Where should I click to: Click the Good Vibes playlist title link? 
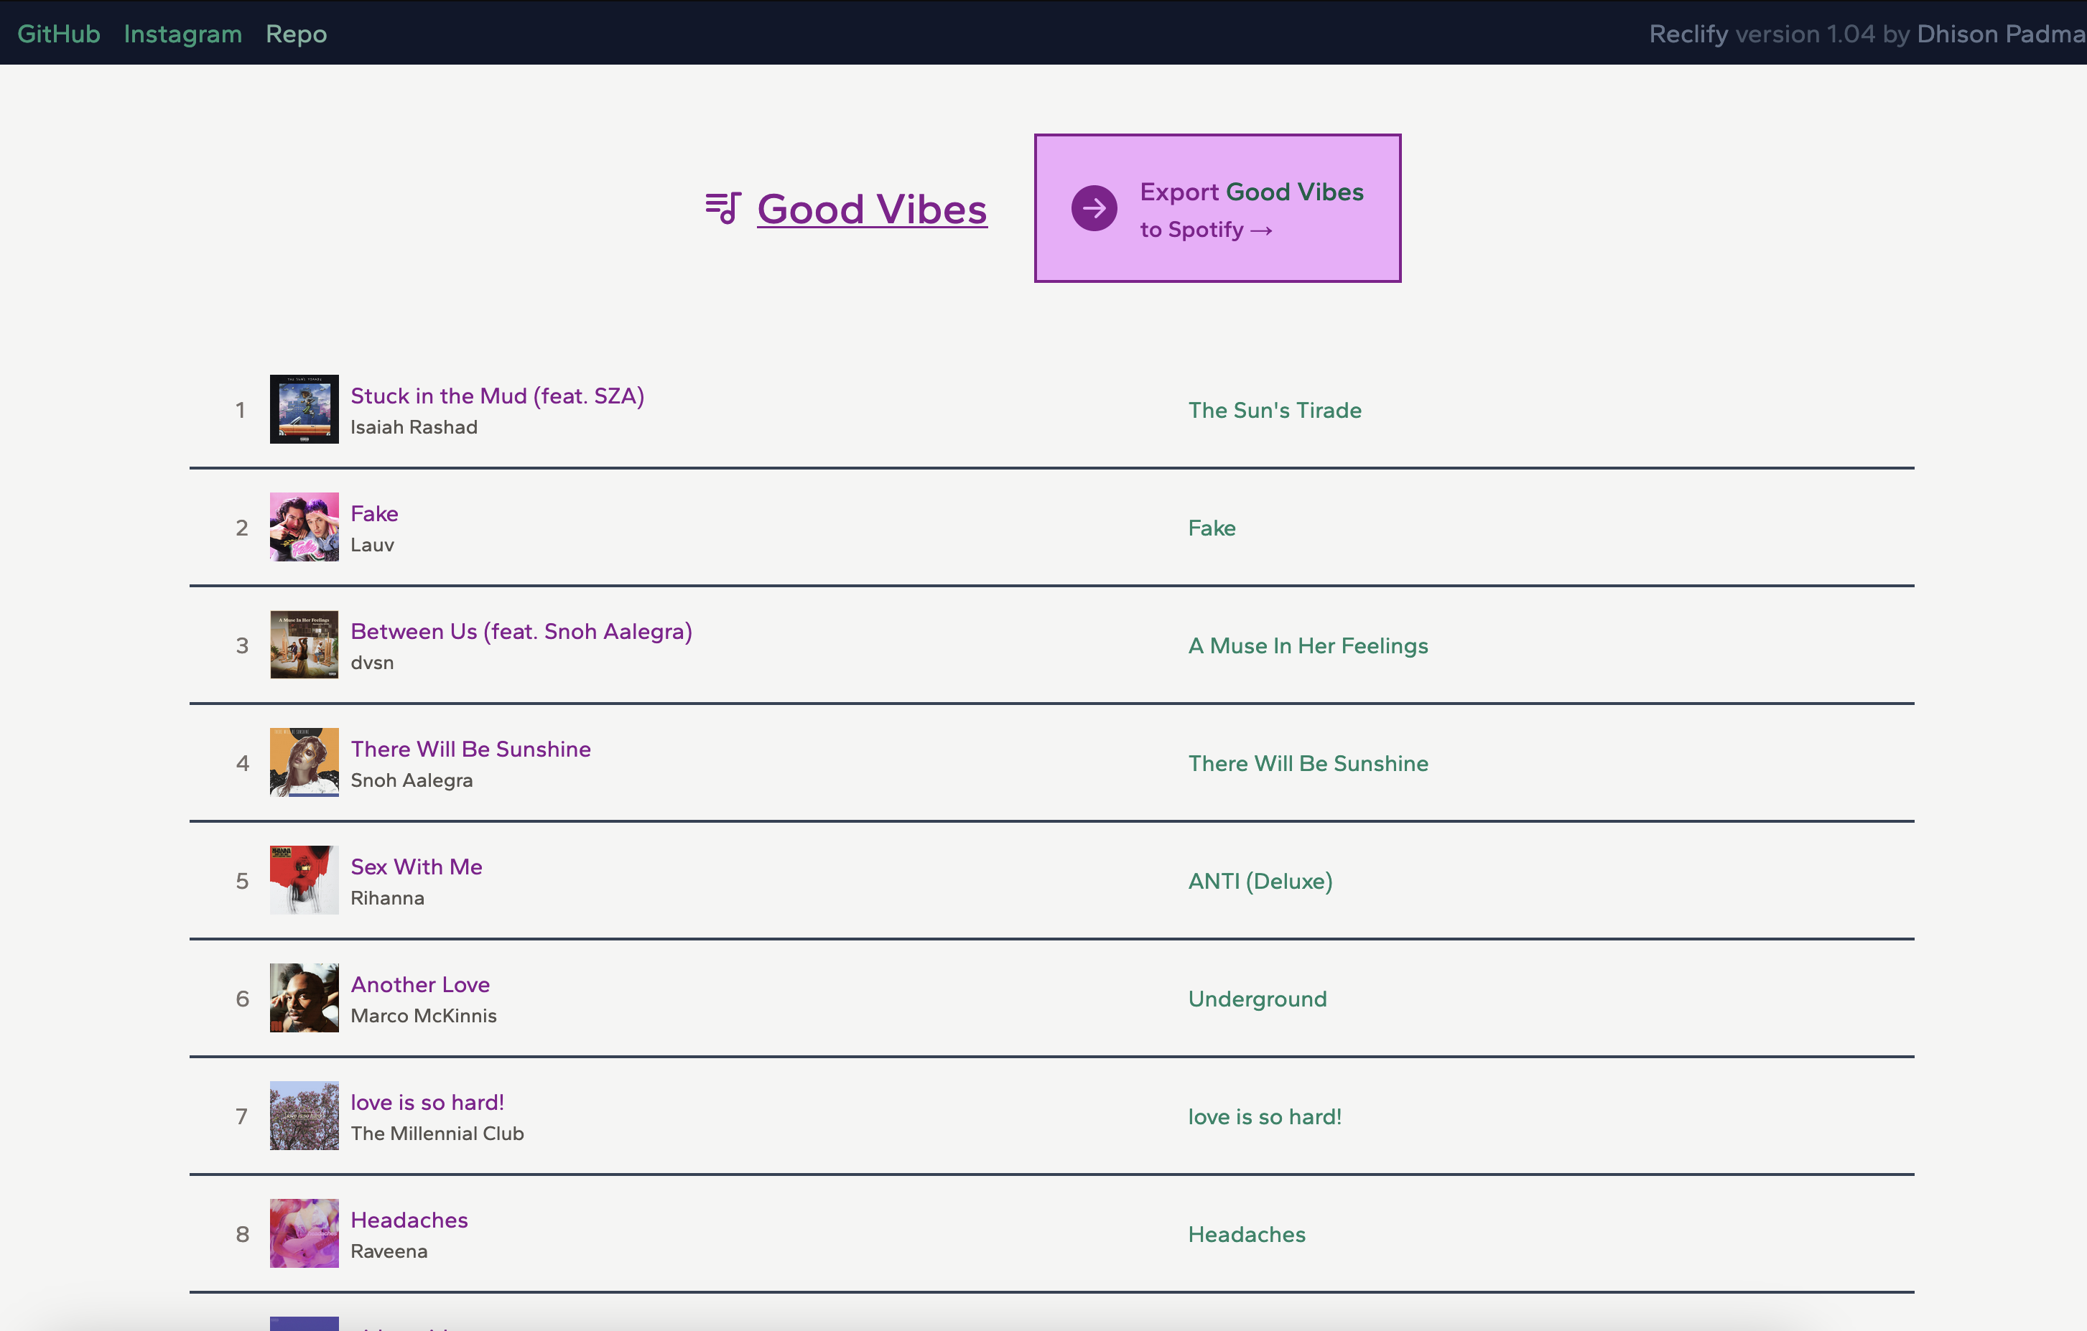pos(872,210)
